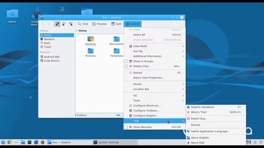Switch to Icons view mode in toolbar

coord(57,24)
